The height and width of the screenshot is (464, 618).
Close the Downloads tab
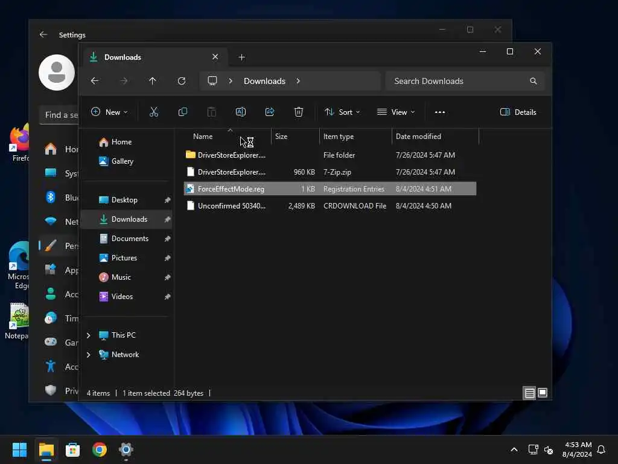215,57
